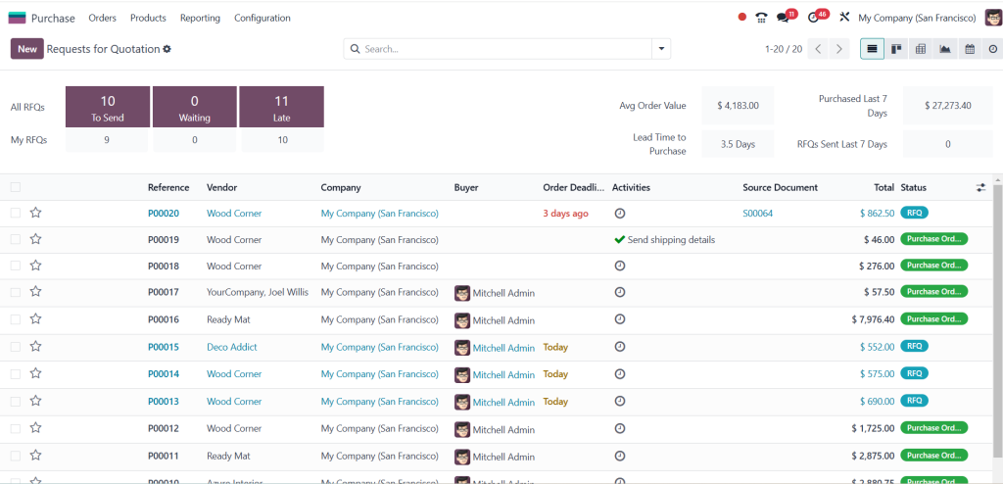Tick the checkbox for P00012

16,427
